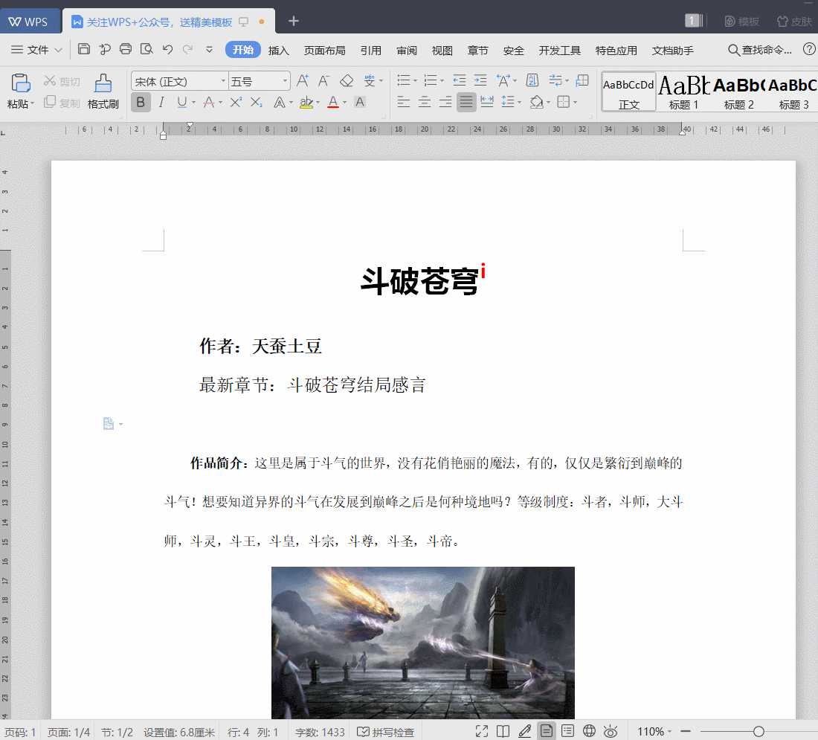818x740 pixels.
Task: Clear formatting with eraser icon
Action: coord(347,81)
